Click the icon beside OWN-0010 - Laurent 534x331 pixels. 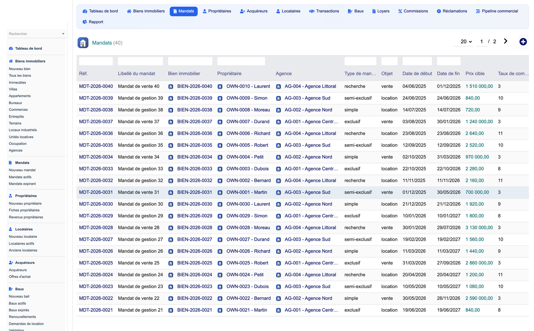click(220, 87)
